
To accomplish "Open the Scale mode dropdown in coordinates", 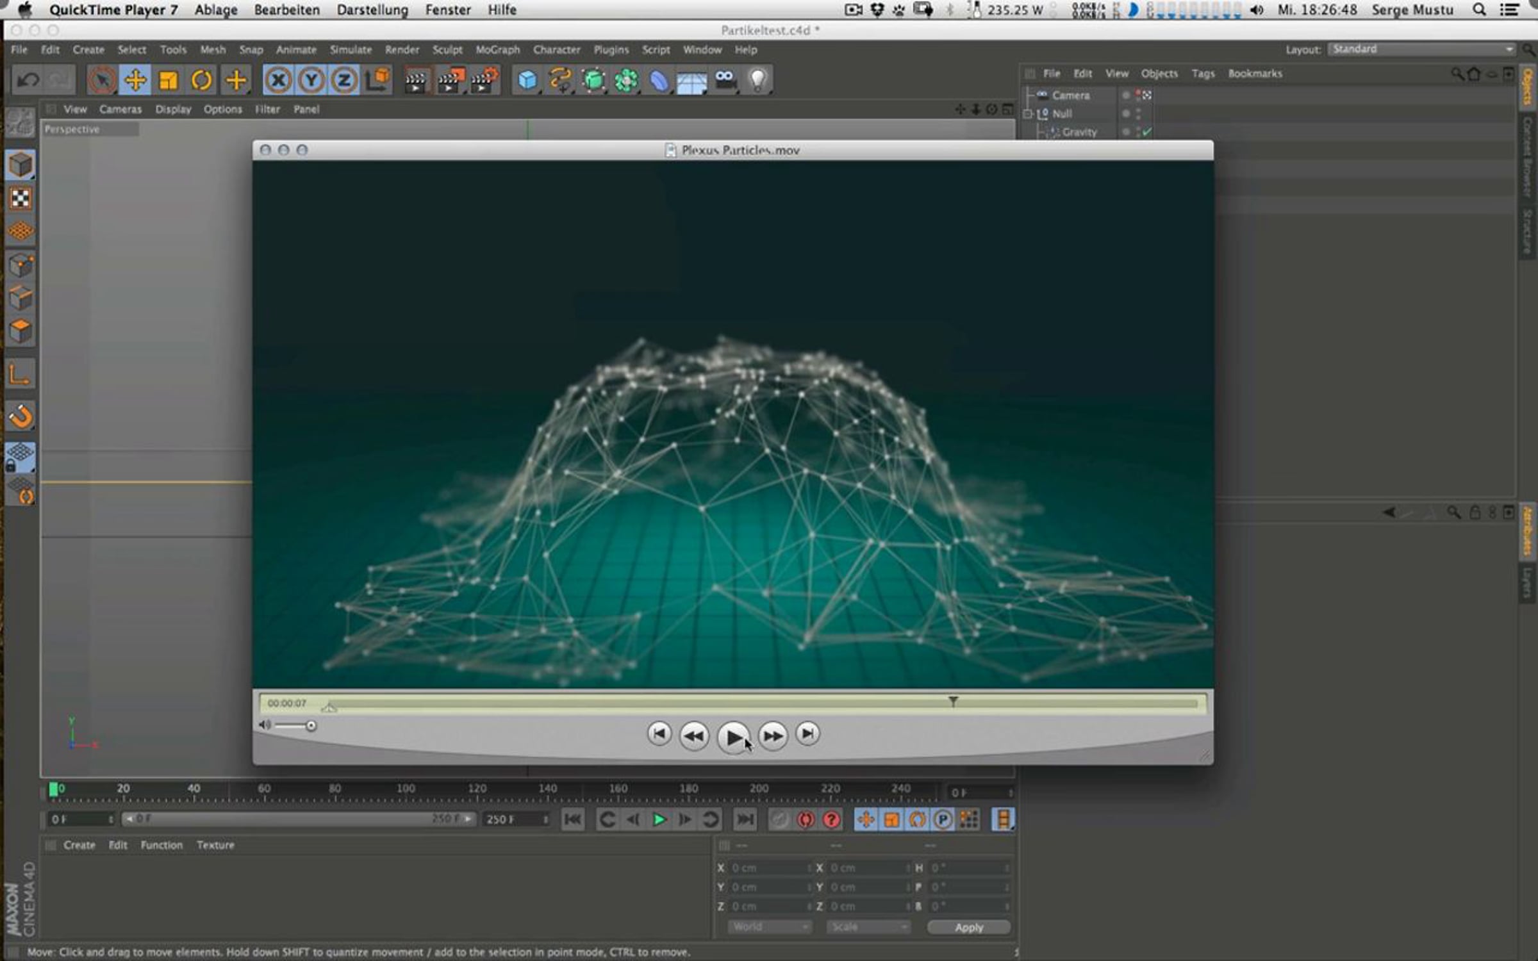I will pos(868,927).
